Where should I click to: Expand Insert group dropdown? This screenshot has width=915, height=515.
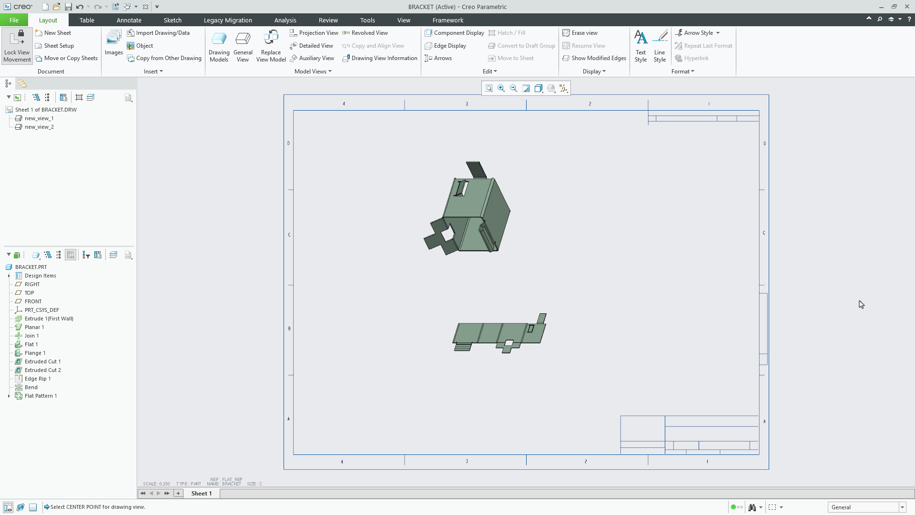coord(153,72)
